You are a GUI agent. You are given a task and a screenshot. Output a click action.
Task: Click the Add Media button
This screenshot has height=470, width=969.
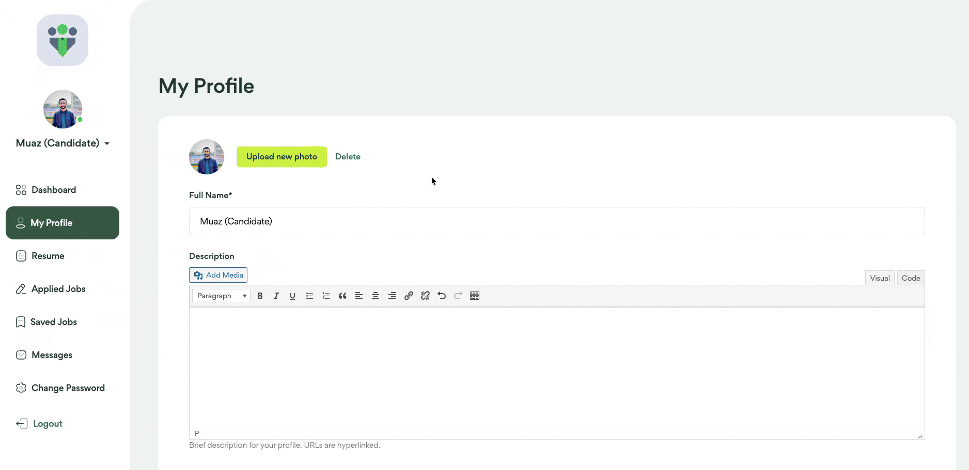pos(218,275)
